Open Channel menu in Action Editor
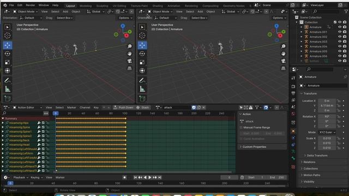Screen dimensions: 349x196 point(85,107)
